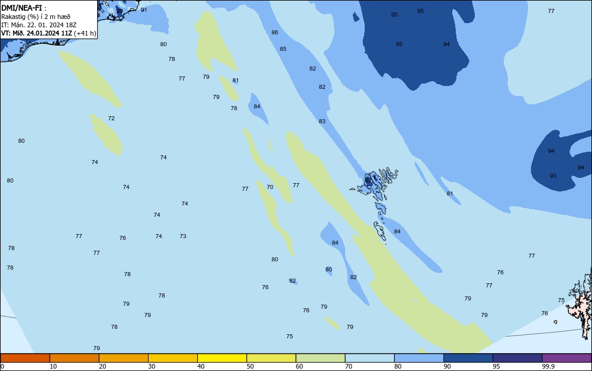Click the '10' legend scale label
Viewport: 592px width, 371px height.
53,366
